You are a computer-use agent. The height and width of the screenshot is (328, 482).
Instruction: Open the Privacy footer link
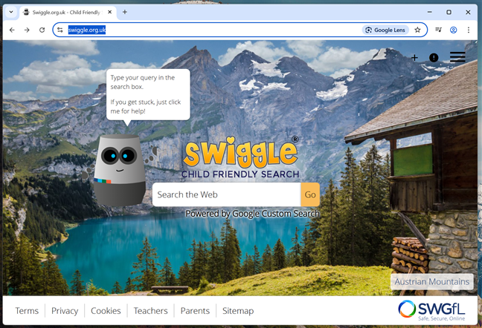[65, 311]
